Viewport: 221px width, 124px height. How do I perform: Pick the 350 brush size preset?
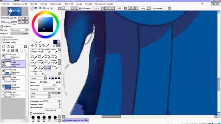pos(55,118)
